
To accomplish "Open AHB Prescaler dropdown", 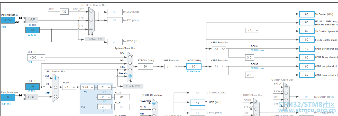I will point(171,66).
